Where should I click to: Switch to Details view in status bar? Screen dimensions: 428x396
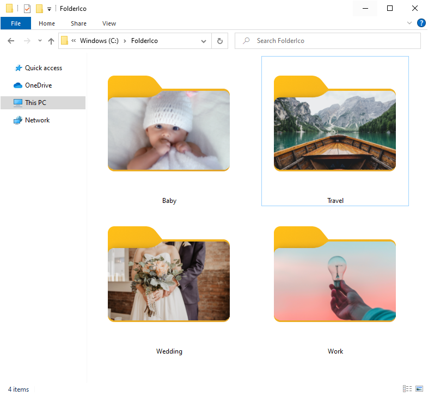pos(407,388)
